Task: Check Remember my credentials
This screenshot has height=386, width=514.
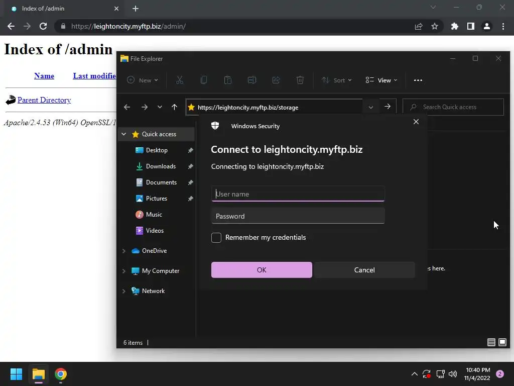Action: [216, 238]
